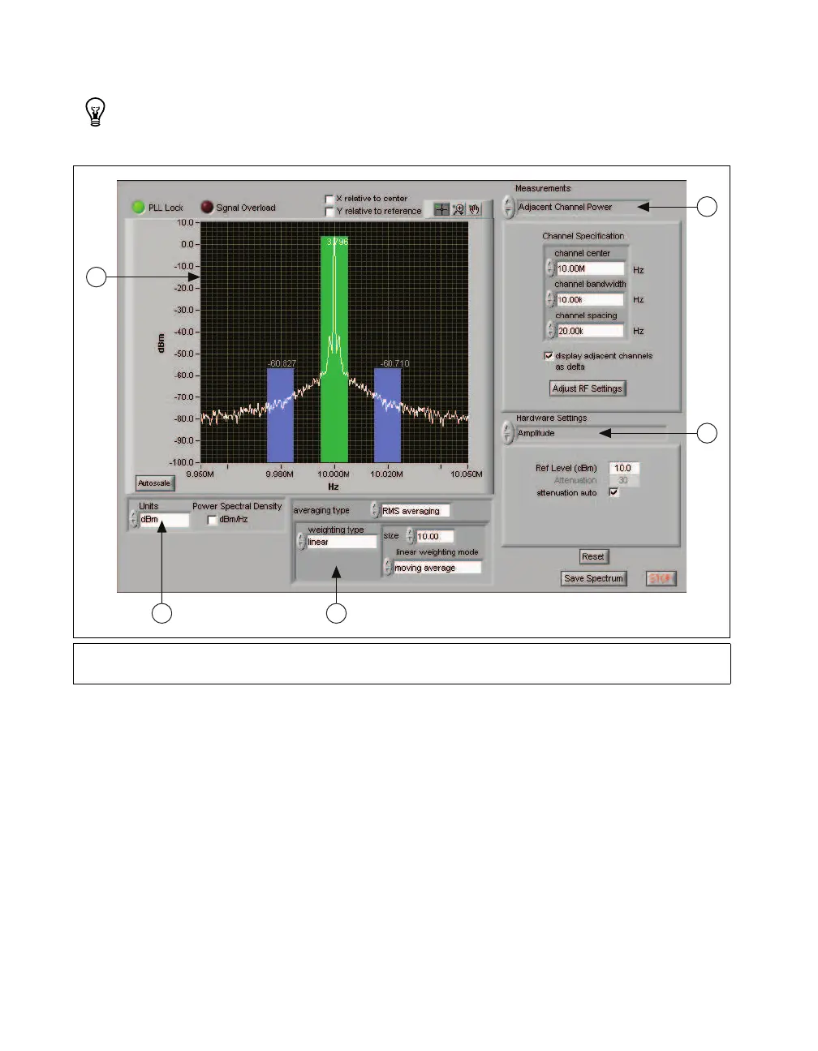Click the Channel Specification heading
818x1051 pixels.
pyautogui.click(x=583, y=236)
